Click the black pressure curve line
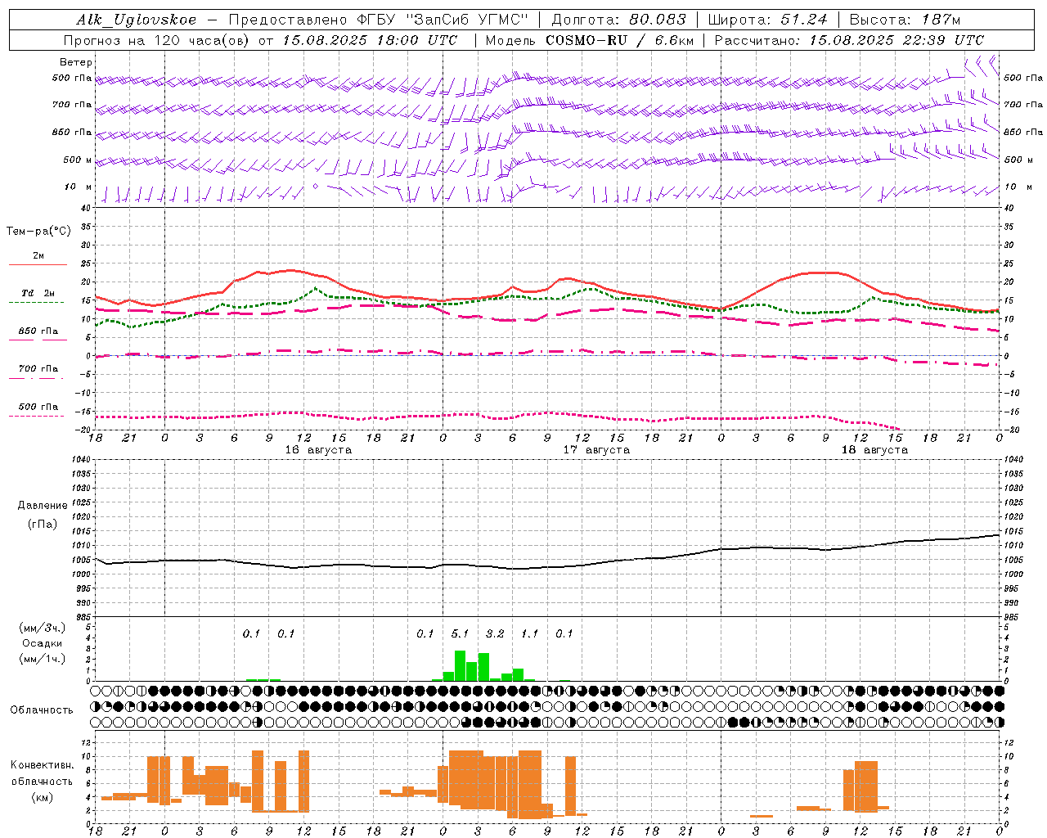Screen dimensions: 1047x838 tap(548, 566)
